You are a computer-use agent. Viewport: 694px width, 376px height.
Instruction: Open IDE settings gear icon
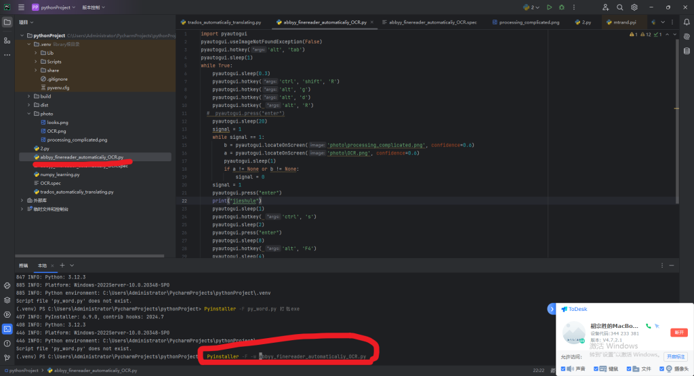(x=634, y=7)
